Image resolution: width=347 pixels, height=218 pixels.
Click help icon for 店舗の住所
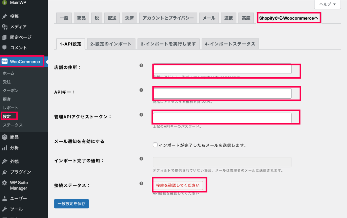tap(141, 65)
